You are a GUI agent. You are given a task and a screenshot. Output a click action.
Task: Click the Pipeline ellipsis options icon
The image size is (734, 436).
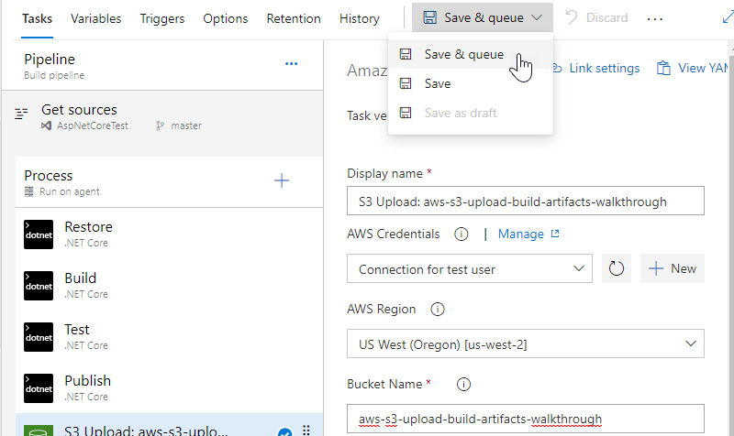coord(292,64)
